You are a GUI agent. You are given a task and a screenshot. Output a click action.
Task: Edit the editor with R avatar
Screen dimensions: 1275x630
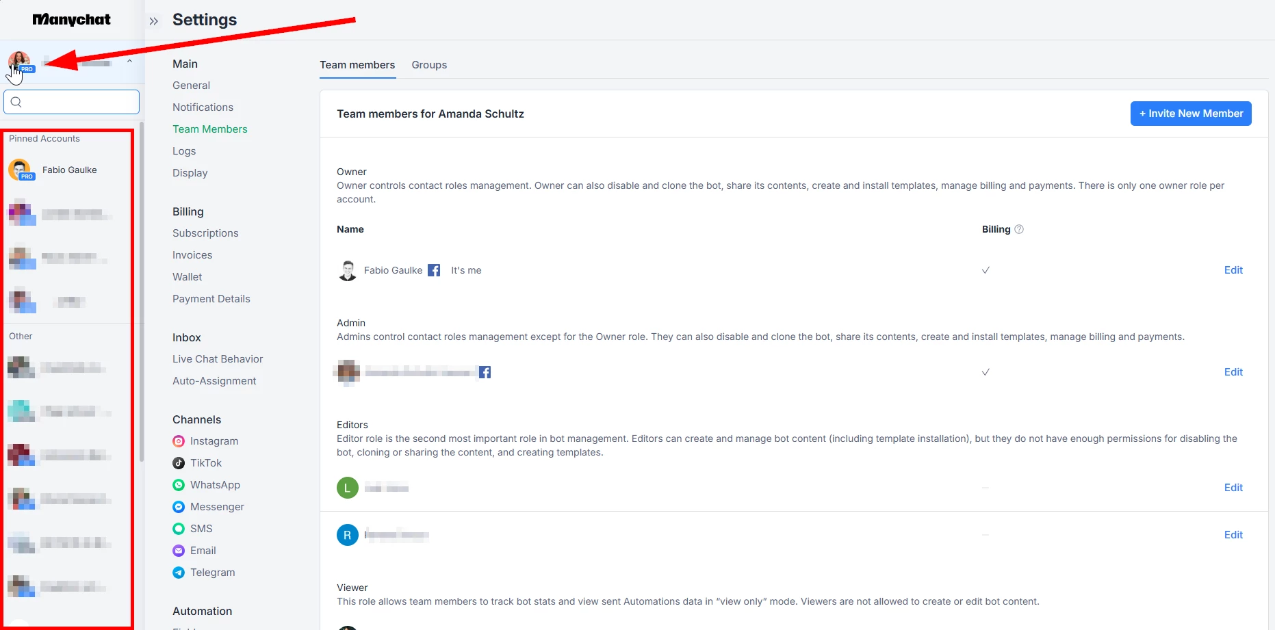[x=1233, y=535]
